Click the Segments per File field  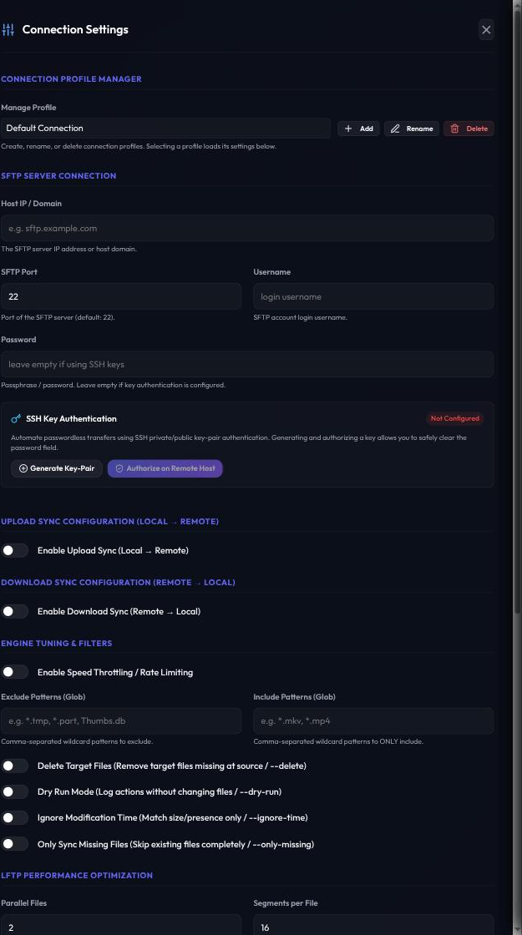(373, 925)
